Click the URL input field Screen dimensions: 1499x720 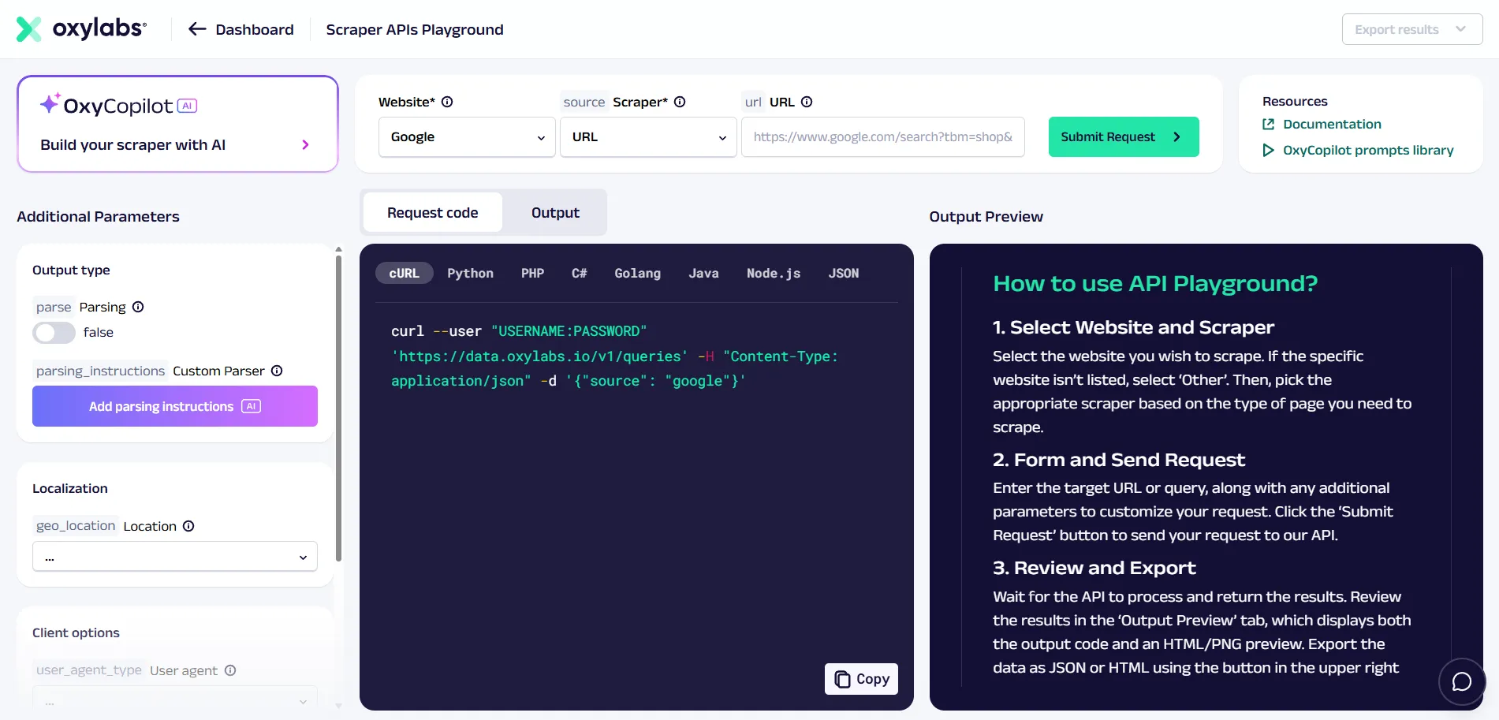click(x=883, y=136)
